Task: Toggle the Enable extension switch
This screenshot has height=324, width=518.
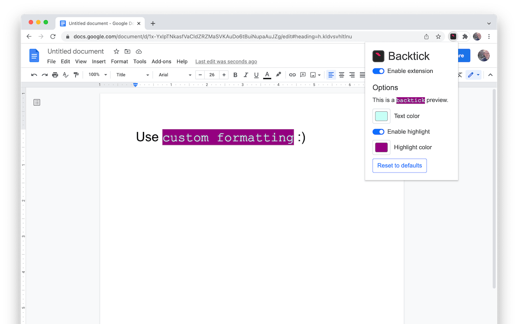Action: (378, 71)
